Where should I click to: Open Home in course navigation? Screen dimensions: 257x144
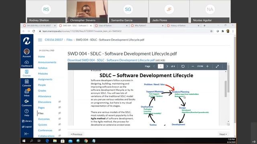coord(41,56)
